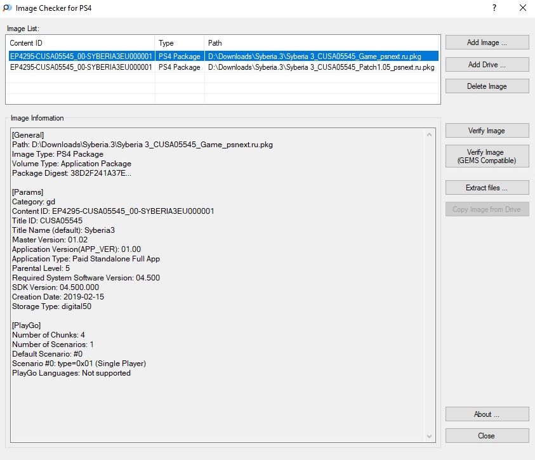Click the scroll up arrow in Image Information

click(429, 135)
